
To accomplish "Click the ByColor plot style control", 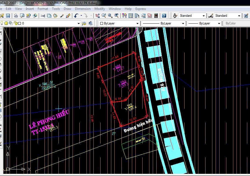I will (236, 23).
